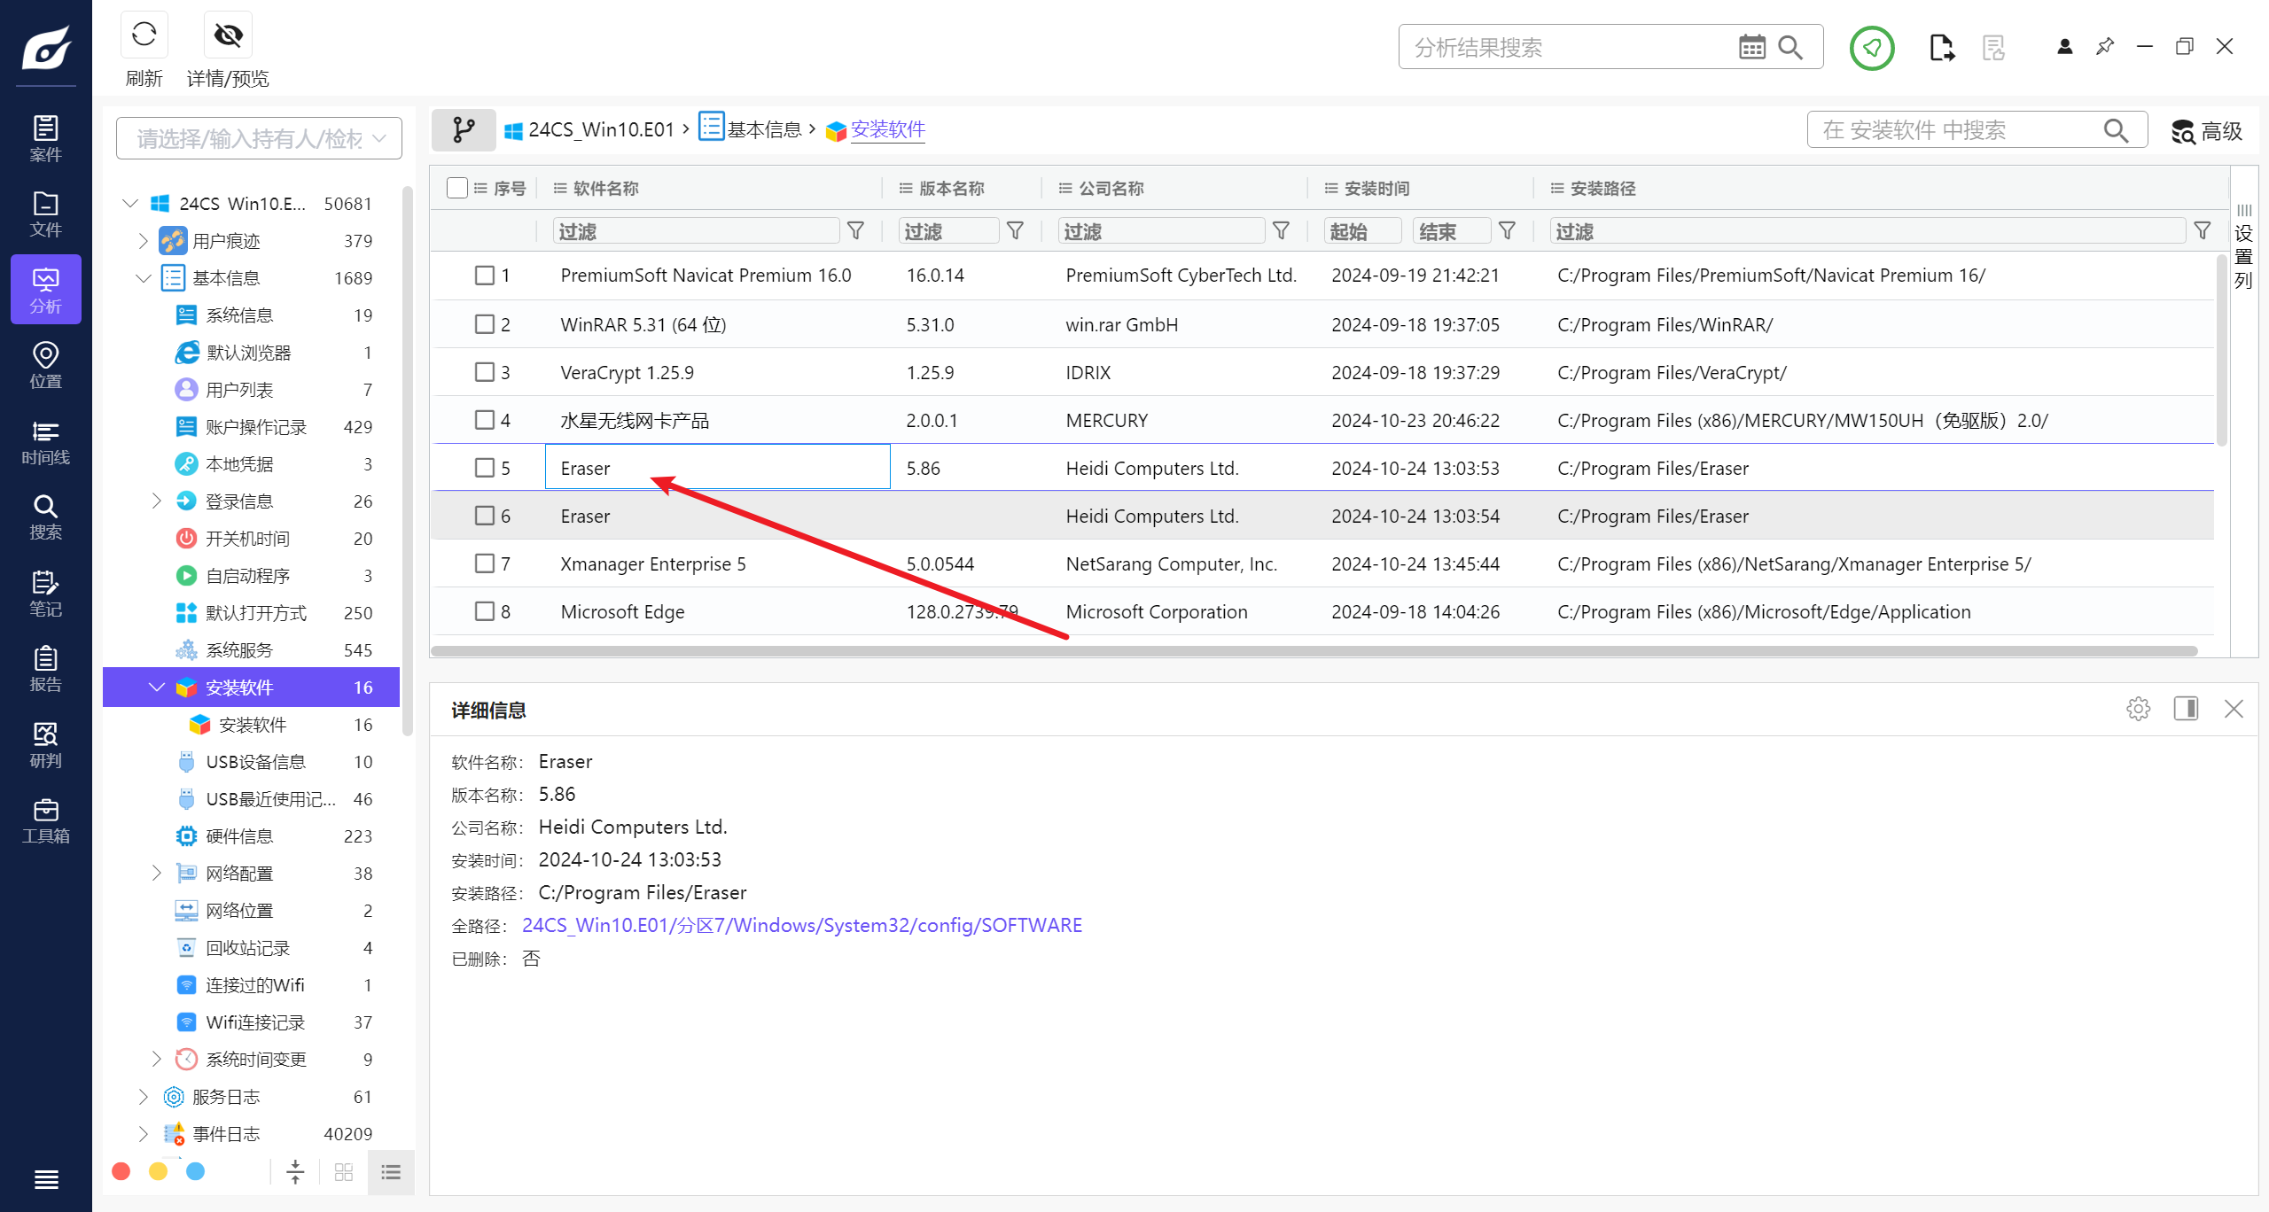Toggle the select-all checkbox in table header
Image resolution: width=2269 pixels, height=1212 pixels.
[457, 188]
